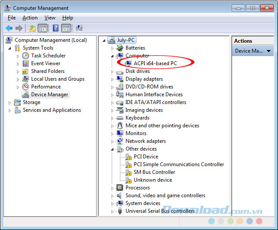The height and width of the screenshot is (230, 278).
Task: Select ACPI x64-based PC entry
Action: [x=155, y=63]
